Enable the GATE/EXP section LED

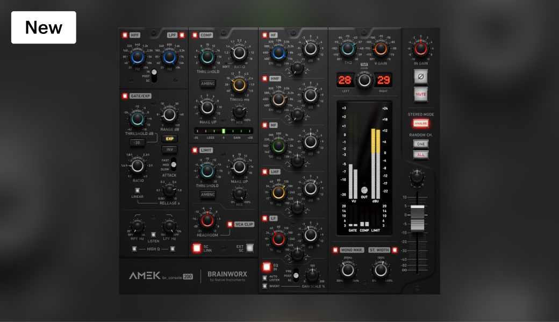point(125,96)
